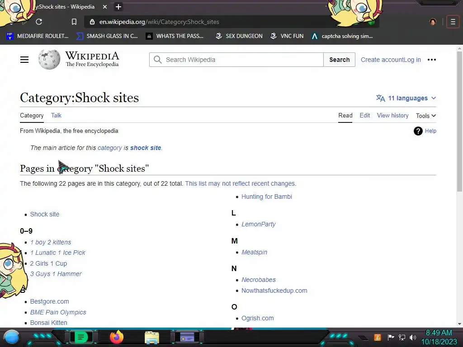Click the browser address bar URL

[159, 22]
